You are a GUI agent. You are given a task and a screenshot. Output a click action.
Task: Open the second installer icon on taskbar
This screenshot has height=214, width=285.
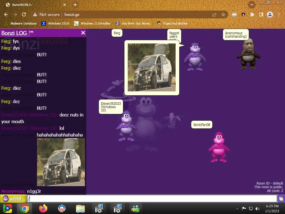point(118,208)
